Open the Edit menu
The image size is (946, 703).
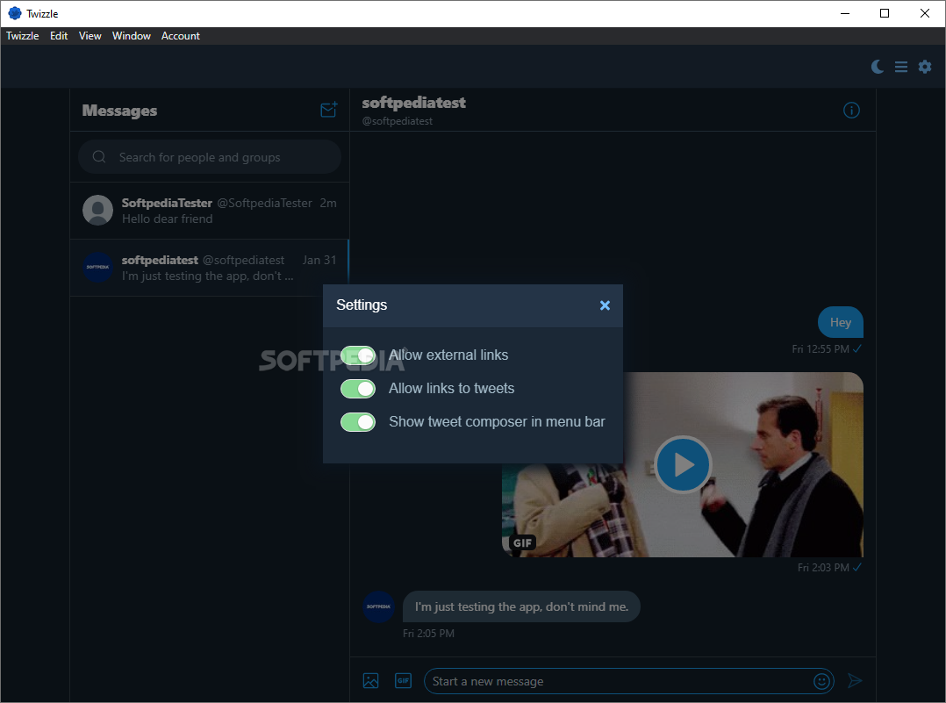point(59,36)
